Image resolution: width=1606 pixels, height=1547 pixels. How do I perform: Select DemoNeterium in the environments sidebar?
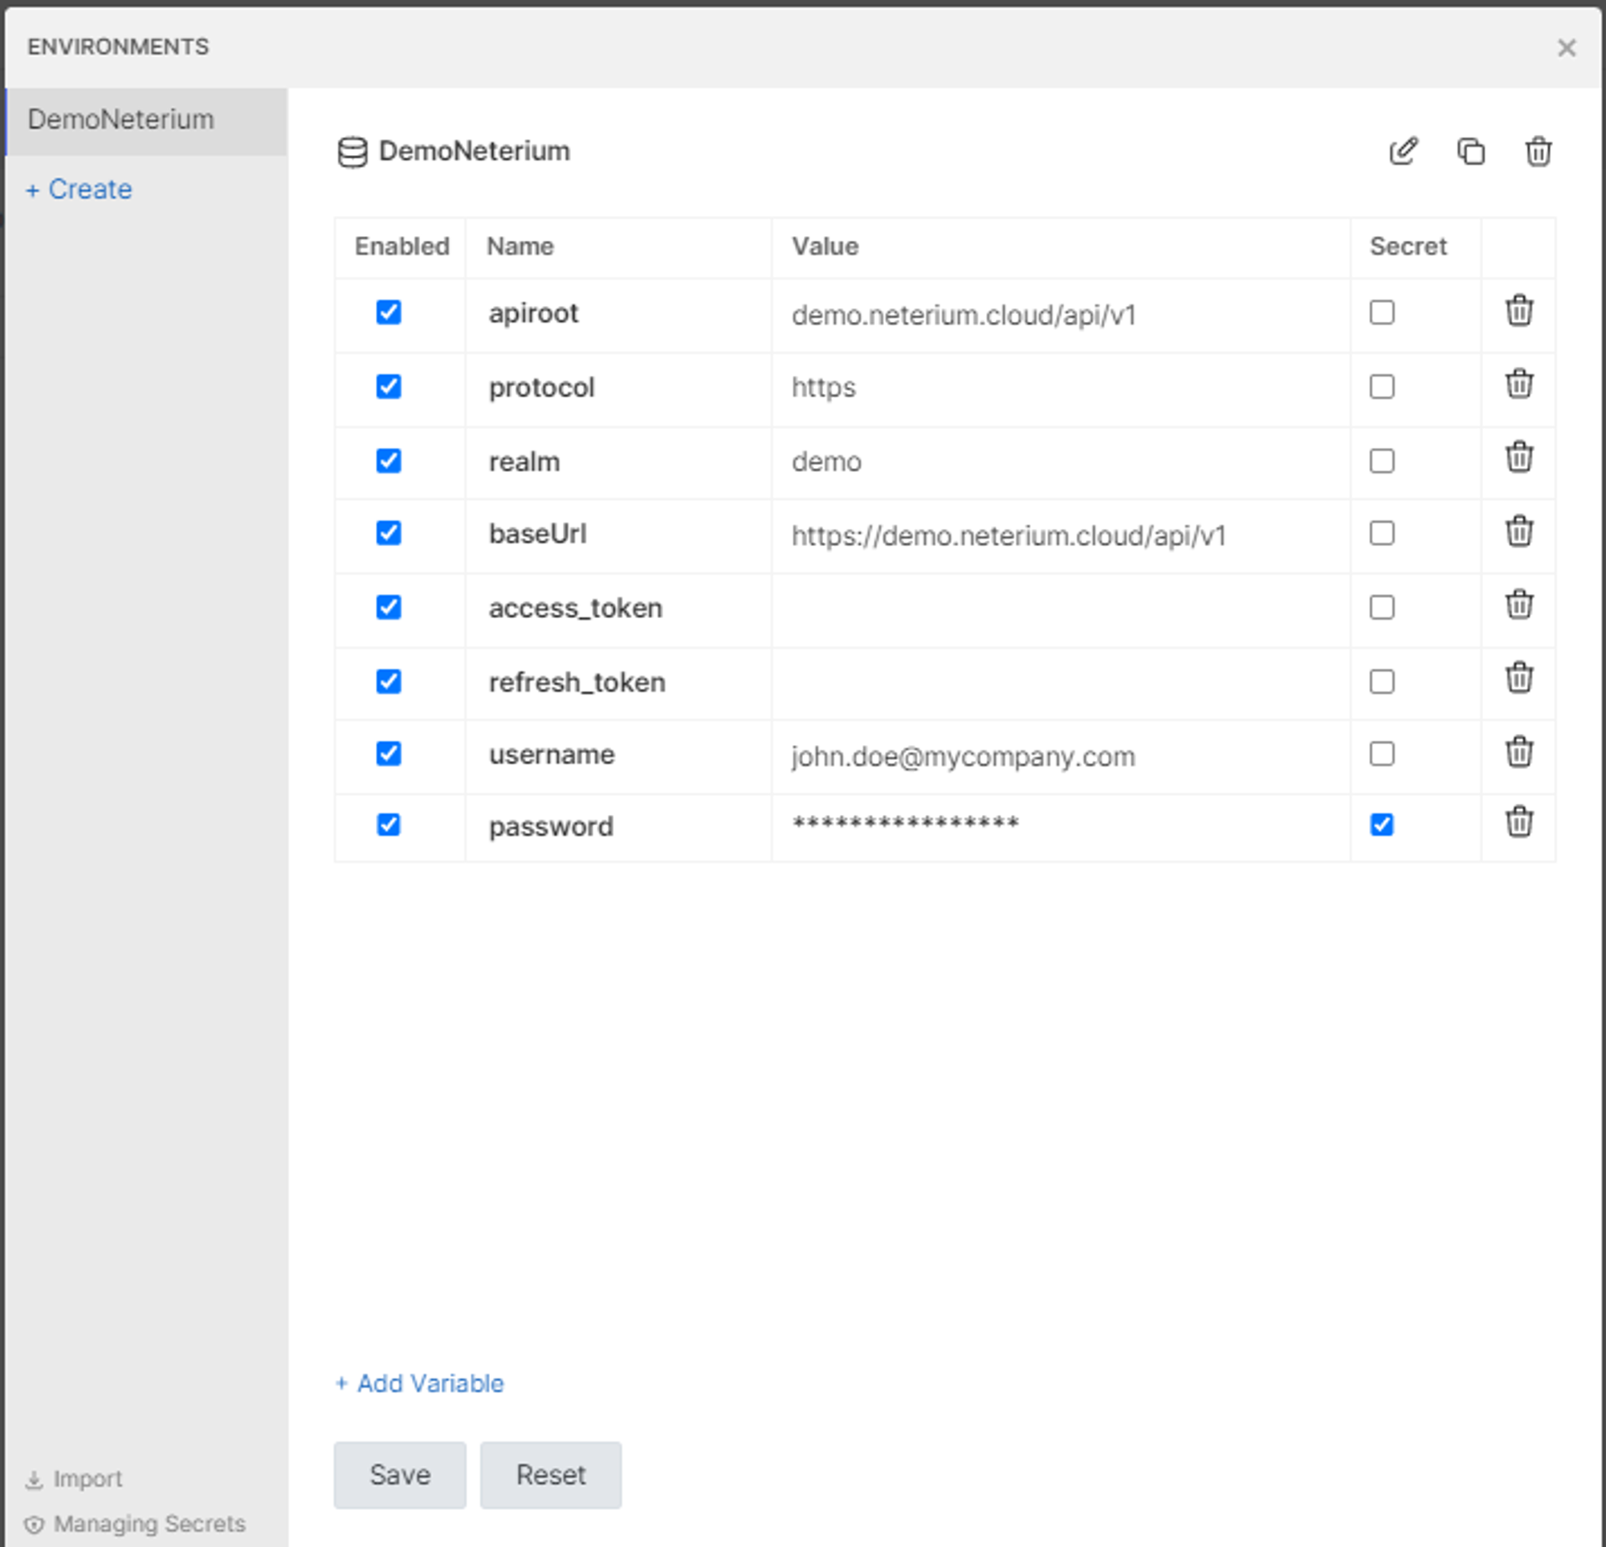tap(146, 120)
